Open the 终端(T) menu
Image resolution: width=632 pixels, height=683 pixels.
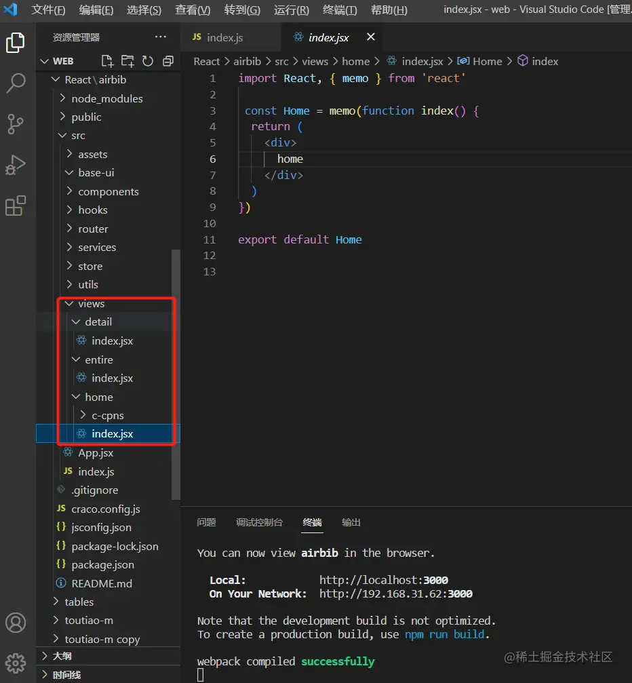click(340, 9)
